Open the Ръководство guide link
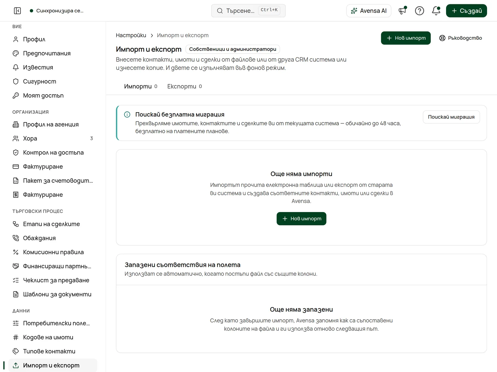Viewport: 497px width, 372px height. [x=461, y=38]
